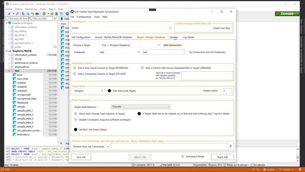Click the dynamic columns text field
Viewport: 305px width, 172px height.
coord(207,75)
